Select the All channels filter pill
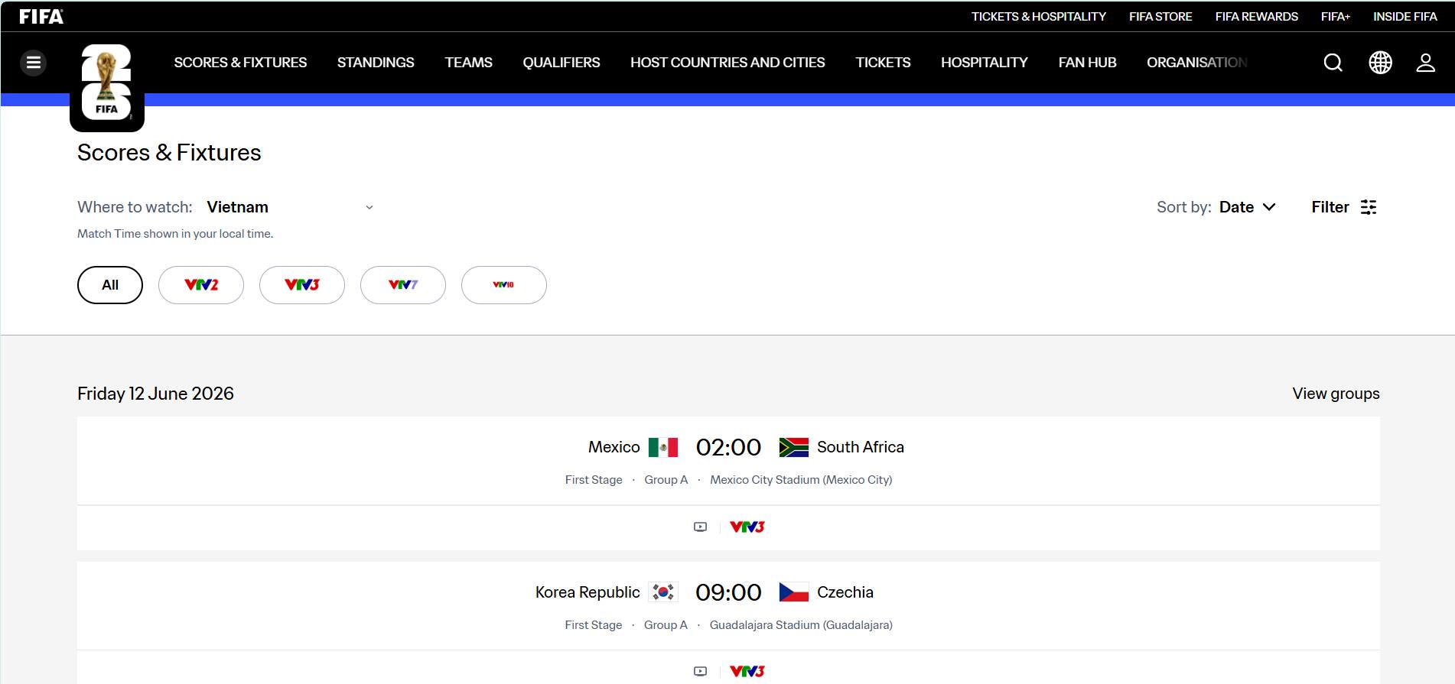This screenshot has width=1455, height=684. 109,285
